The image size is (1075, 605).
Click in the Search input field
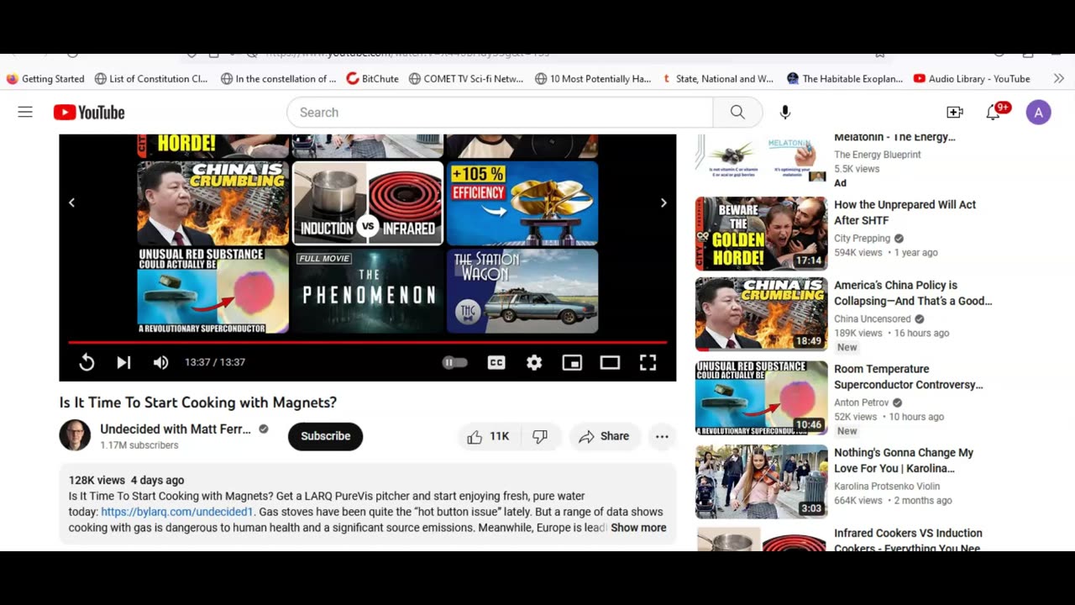500,113
